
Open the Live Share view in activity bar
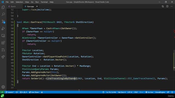(3, 57)
